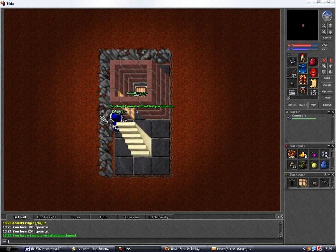Open the Help button in sidebar
This screenshot has height=252, width=336.
[x=327, y=98]
